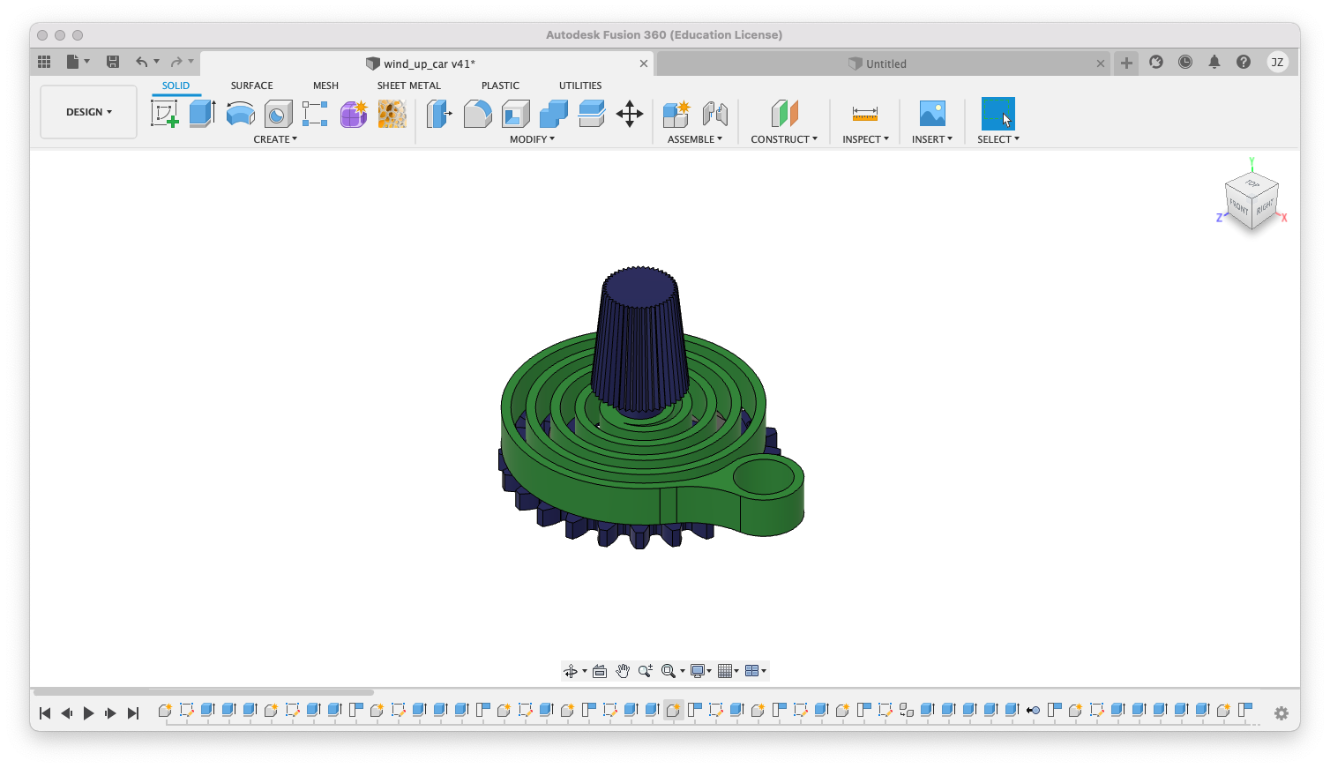Viewport: 1330px width, 768px height.
Task: Select the Press Pull tool
Action: [x=439, y=114]
